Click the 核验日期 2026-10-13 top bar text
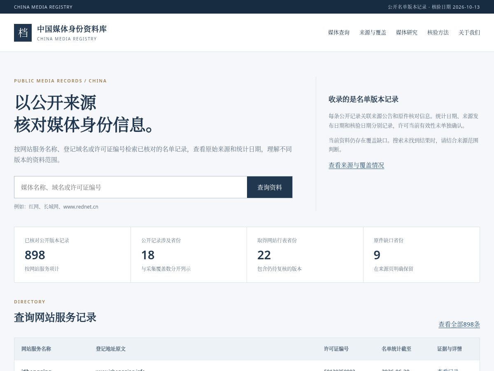This screenshot has width=494, height=371. pos(456,7)
